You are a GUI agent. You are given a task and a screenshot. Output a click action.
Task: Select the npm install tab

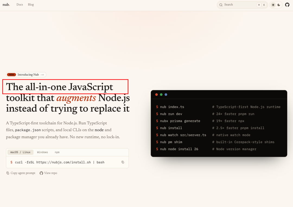57,152
